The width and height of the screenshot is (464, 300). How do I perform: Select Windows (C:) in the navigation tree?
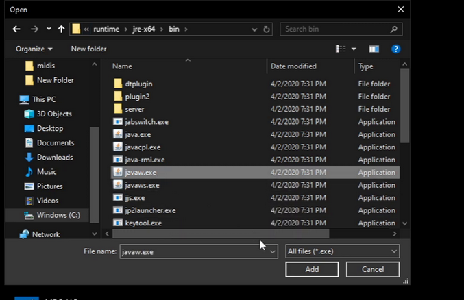[x=58, y=215]
